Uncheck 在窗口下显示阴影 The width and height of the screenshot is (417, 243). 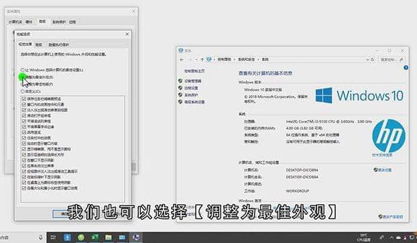coord(24,160)
